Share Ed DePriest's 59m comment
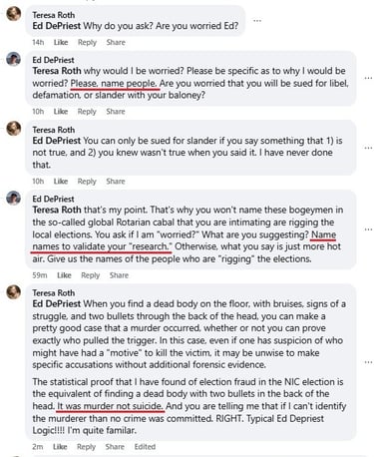 (x=119, y=275)
